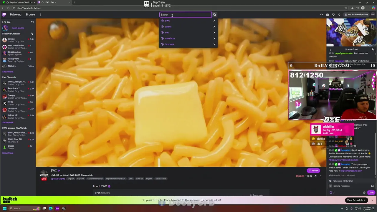Open the Ryda live channel

pyautogui.click(x=18, y=103)
